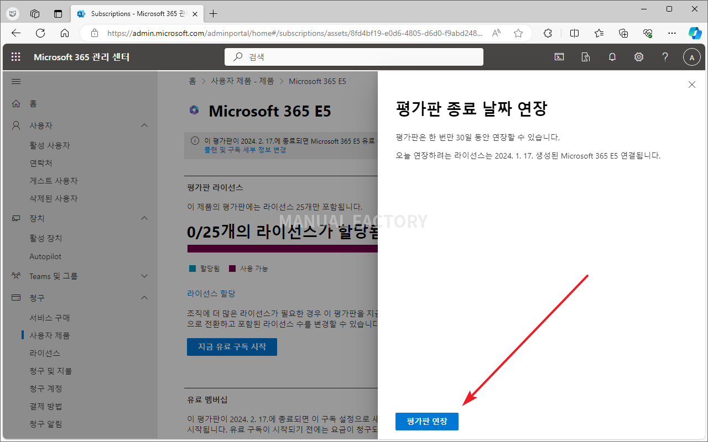
Task: Click the address bar URL
Action: point(295,33)
